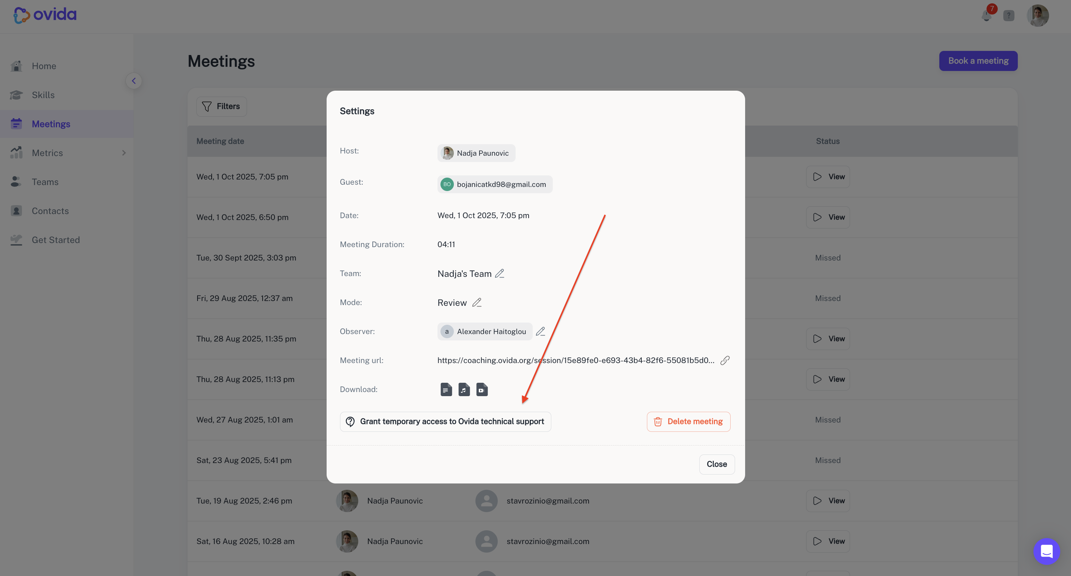1071x576 pixels.
Task: Click the bojanicatkd98@gmail.com guest chip
Action: [495, 184]
